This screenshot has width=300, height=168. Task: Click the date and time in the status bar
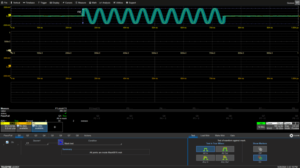[x=288, y=167]
